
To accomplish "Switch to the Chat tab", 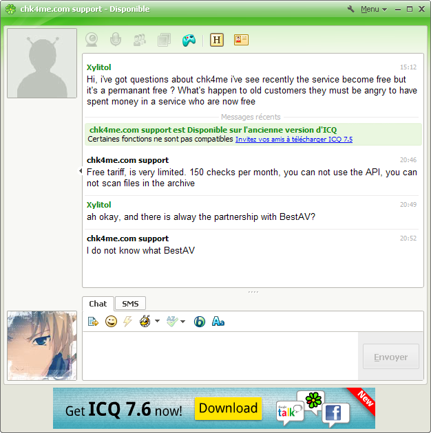I will click(98, 304).
